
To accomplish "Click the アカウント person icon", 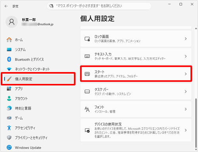I will pyautogui.click(x=9, y=98).
